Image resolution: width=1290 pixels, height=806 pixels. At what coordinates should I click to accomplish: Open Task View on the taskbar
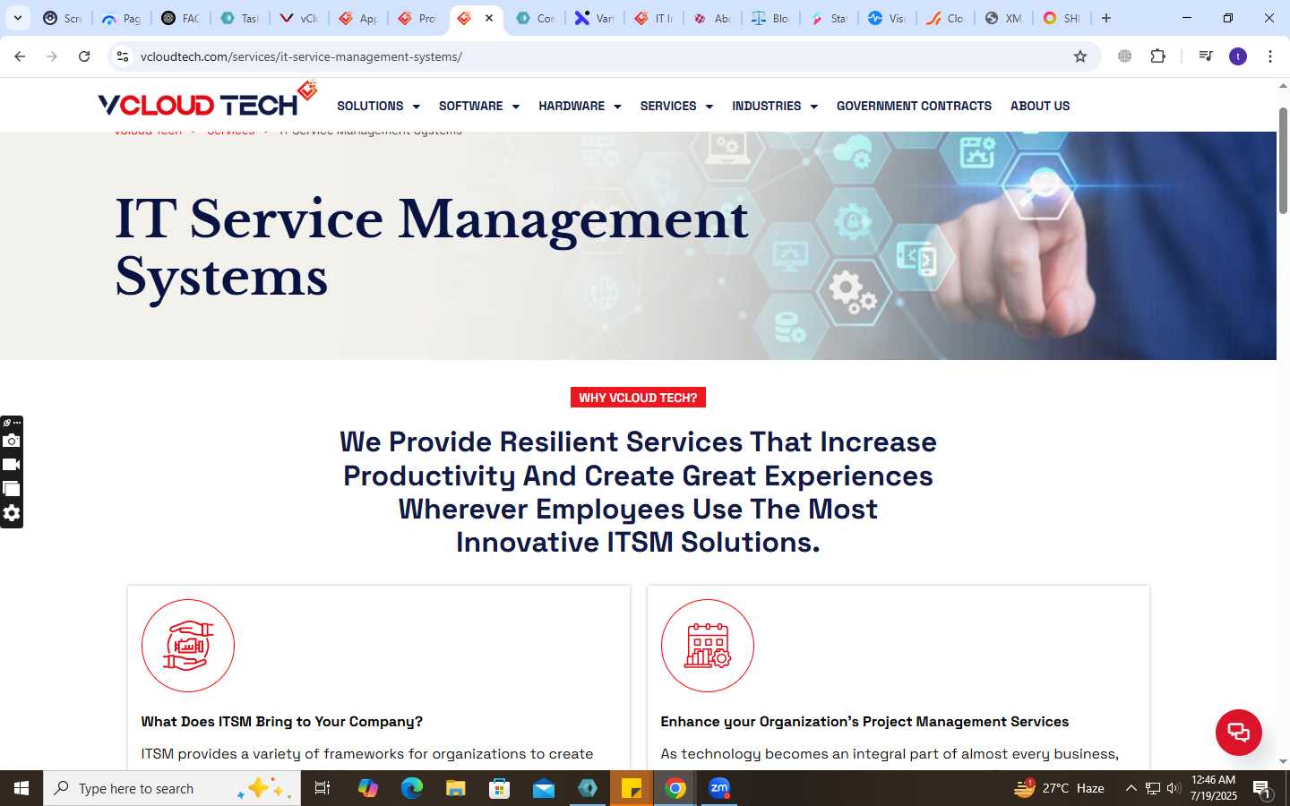[322, 788]
